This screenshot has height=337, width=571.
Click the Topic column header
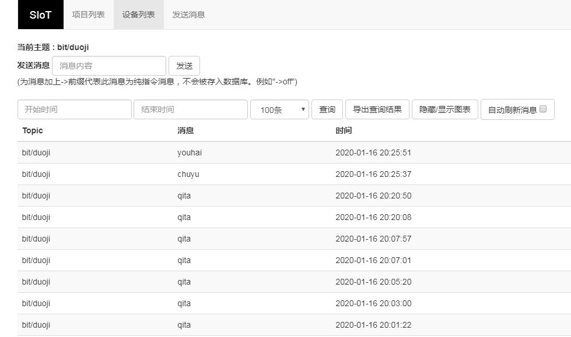[x=33, y=130]
